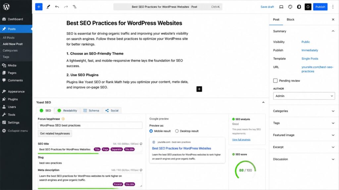
Task: Undo the last change
Action: click(x=57, y=7)
